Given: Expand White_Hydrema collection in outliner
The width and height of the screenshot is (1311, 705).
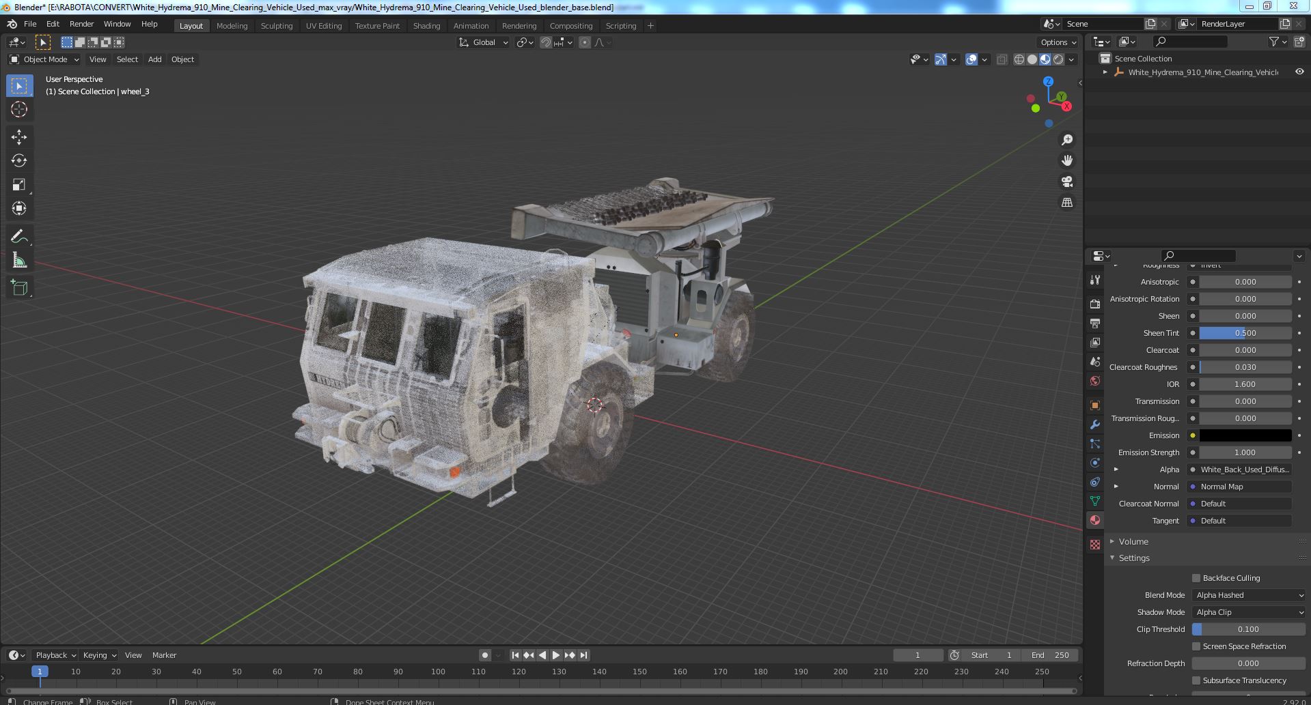Looking at the screenshot, I should pyautogui.click(x=1105, y=72).
